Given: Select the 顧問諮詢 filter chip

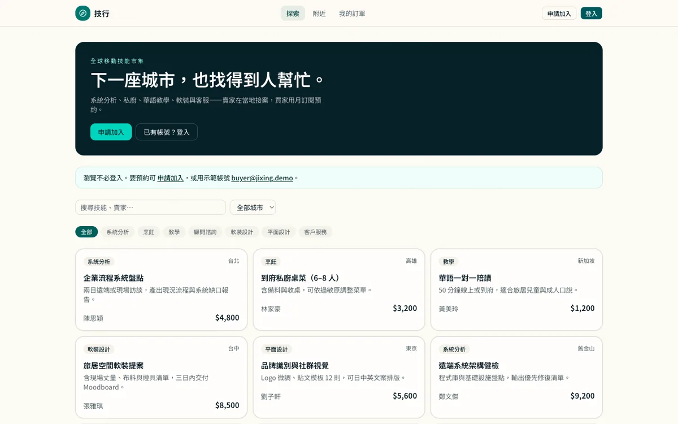Looking at the screenshot, I should coord(205,232).
